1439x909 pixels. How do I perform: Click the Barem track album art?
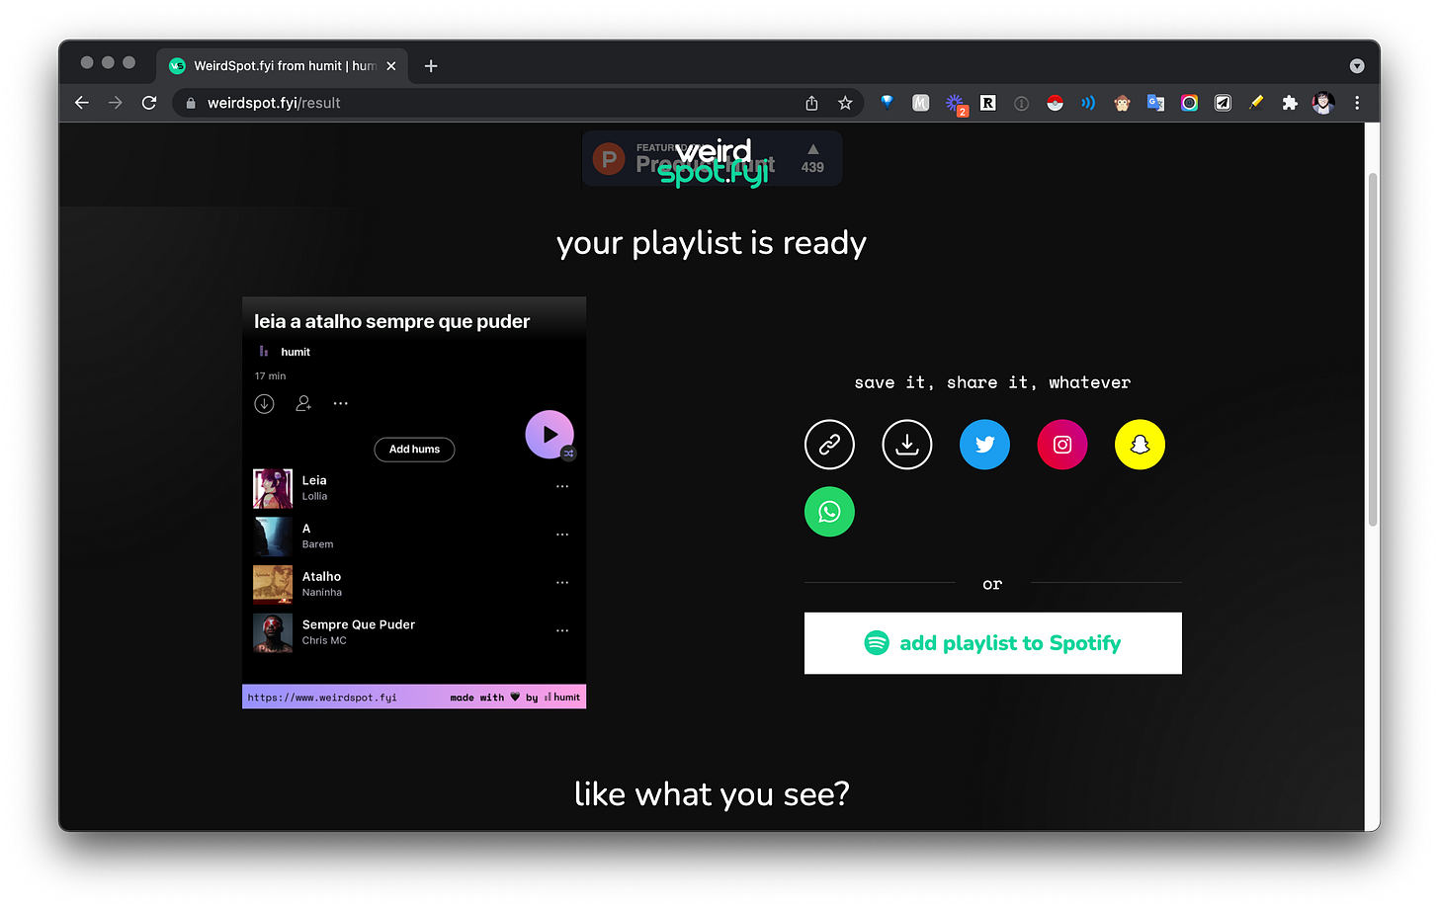coord(273,537)
